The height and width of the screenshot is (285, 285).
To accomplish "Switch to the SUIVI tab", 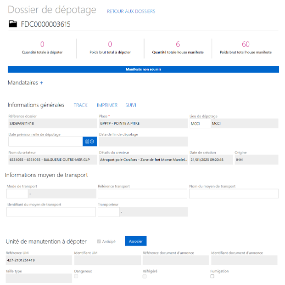I will 131,105.
